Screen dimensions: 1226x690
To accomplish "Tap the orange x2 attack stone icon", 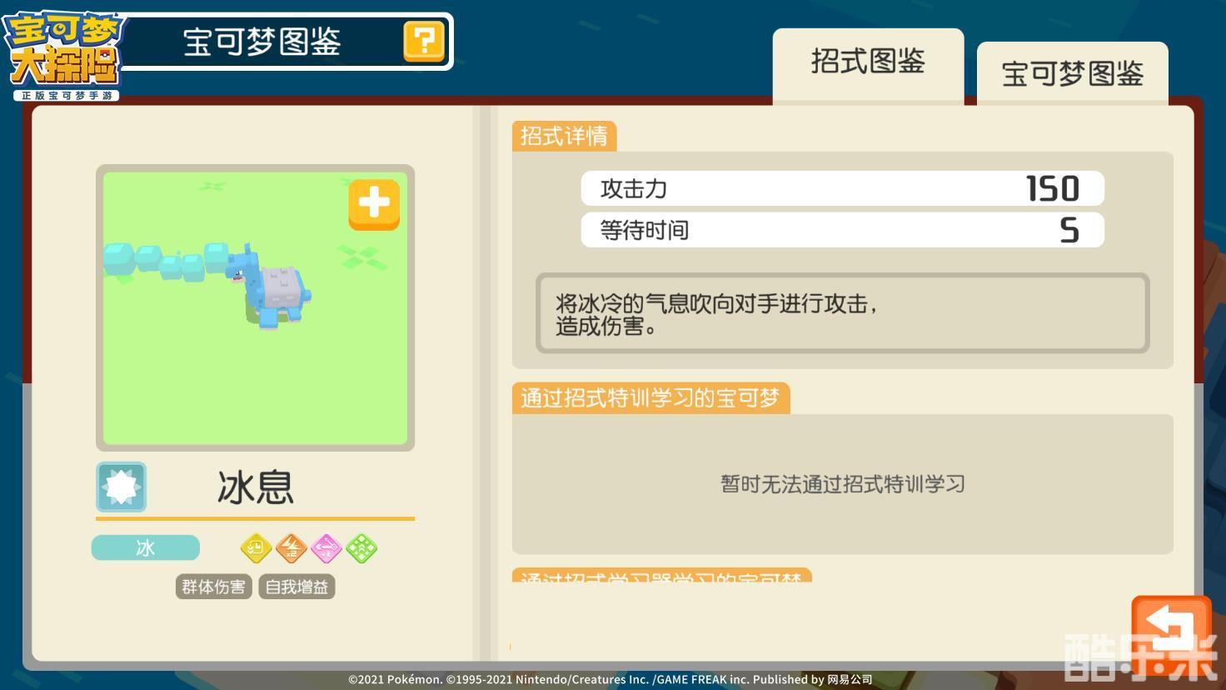I will pos(292,548).
